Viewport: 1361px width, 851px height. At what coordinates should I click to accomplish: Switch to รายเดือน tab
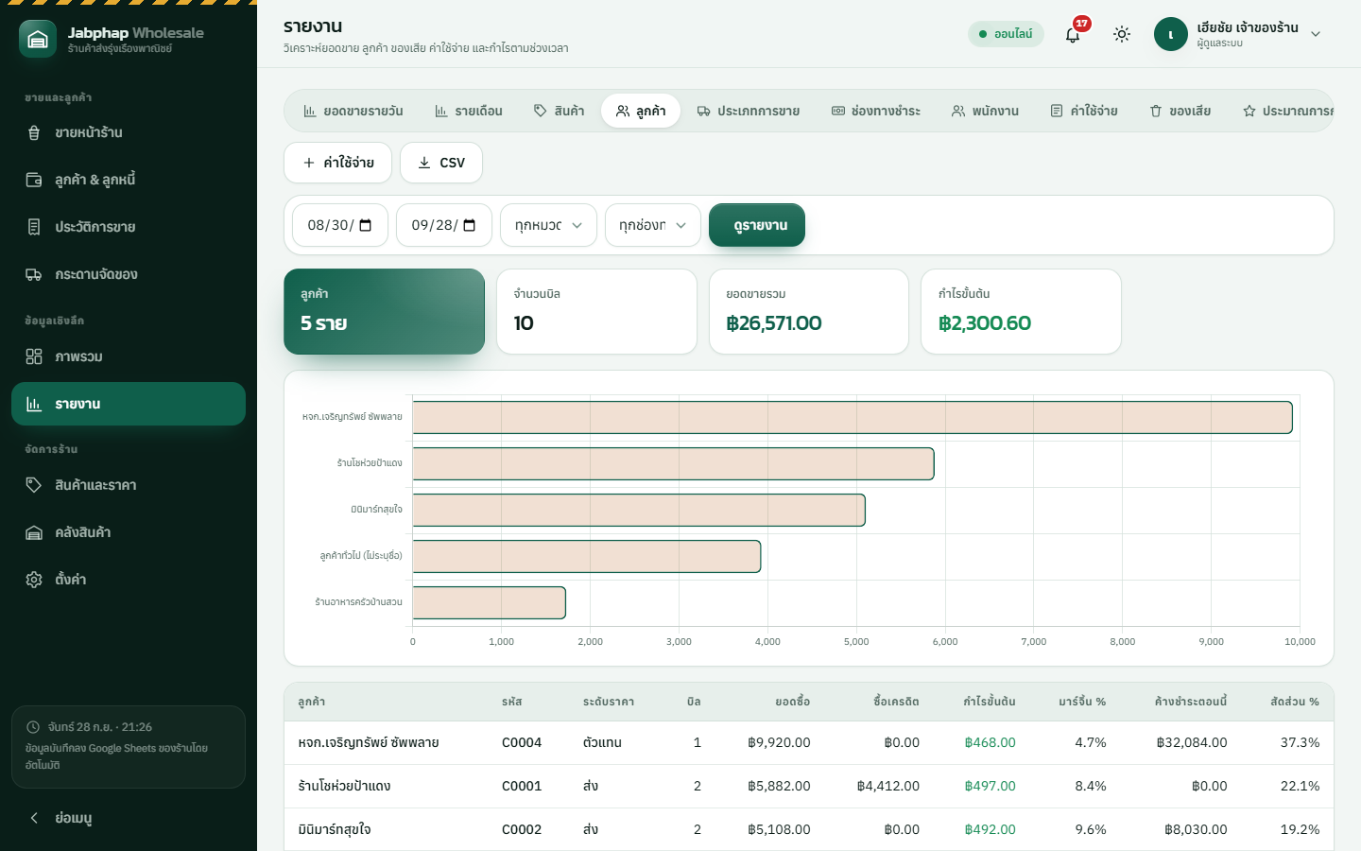pyautogui.click(x=469, y=111)
